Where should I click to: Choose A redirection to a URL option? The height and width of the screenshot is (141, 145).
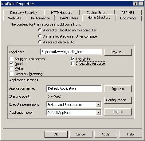coord(40,42)
